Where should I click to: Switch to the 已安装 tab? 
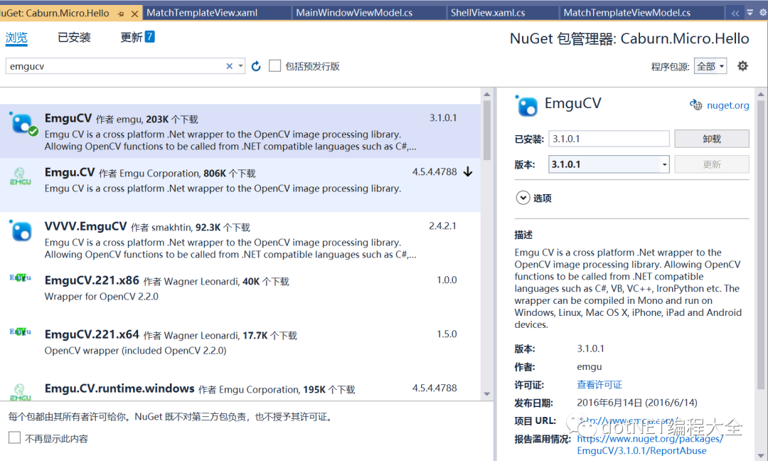tap(74, 37)
